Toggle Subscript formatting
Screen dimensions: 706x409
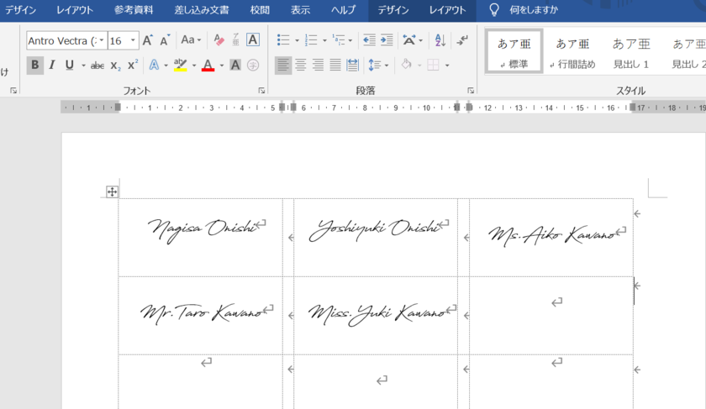tap(116, 66)
